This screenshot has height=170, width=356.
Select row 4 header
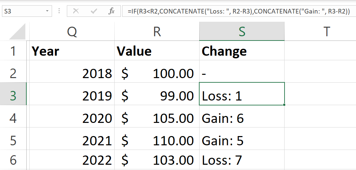13,116
